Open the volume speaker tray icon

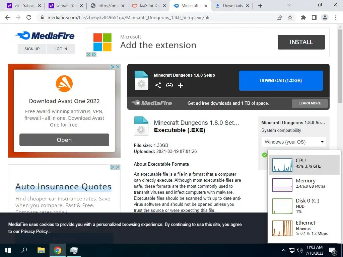click(300, 250)
